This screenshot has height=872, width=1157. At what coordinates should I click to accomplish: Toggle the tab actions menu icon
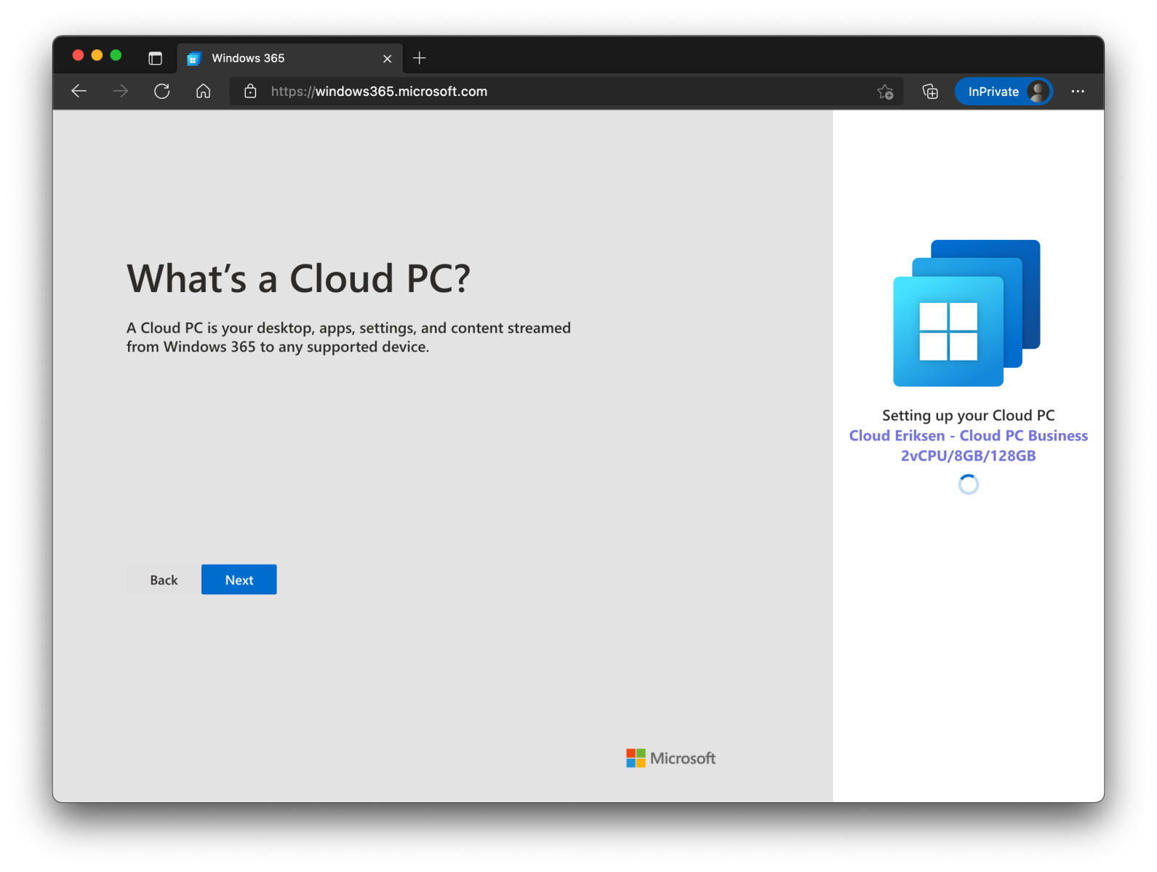pos(155,58)
